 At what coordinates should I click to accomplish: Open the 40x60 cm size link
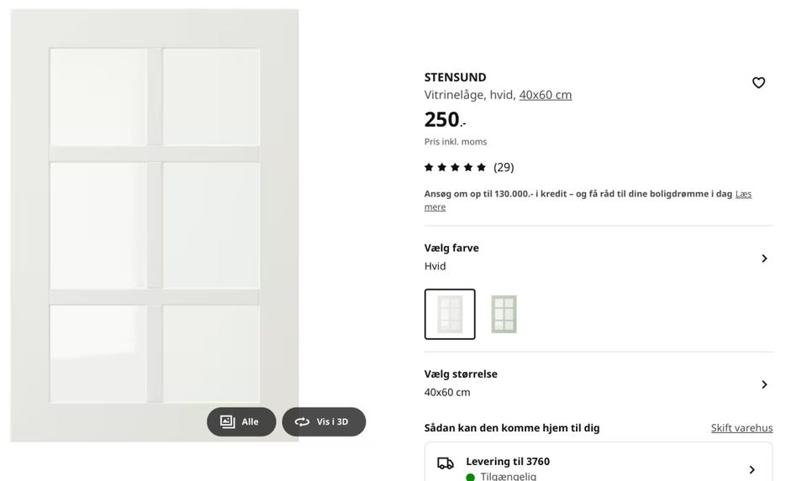click(546, 95)
